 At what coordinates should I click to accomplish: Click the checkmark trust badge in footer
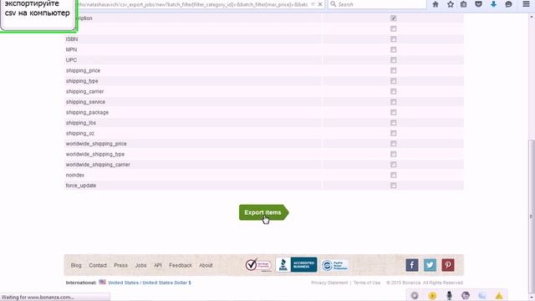coord(258,265)
